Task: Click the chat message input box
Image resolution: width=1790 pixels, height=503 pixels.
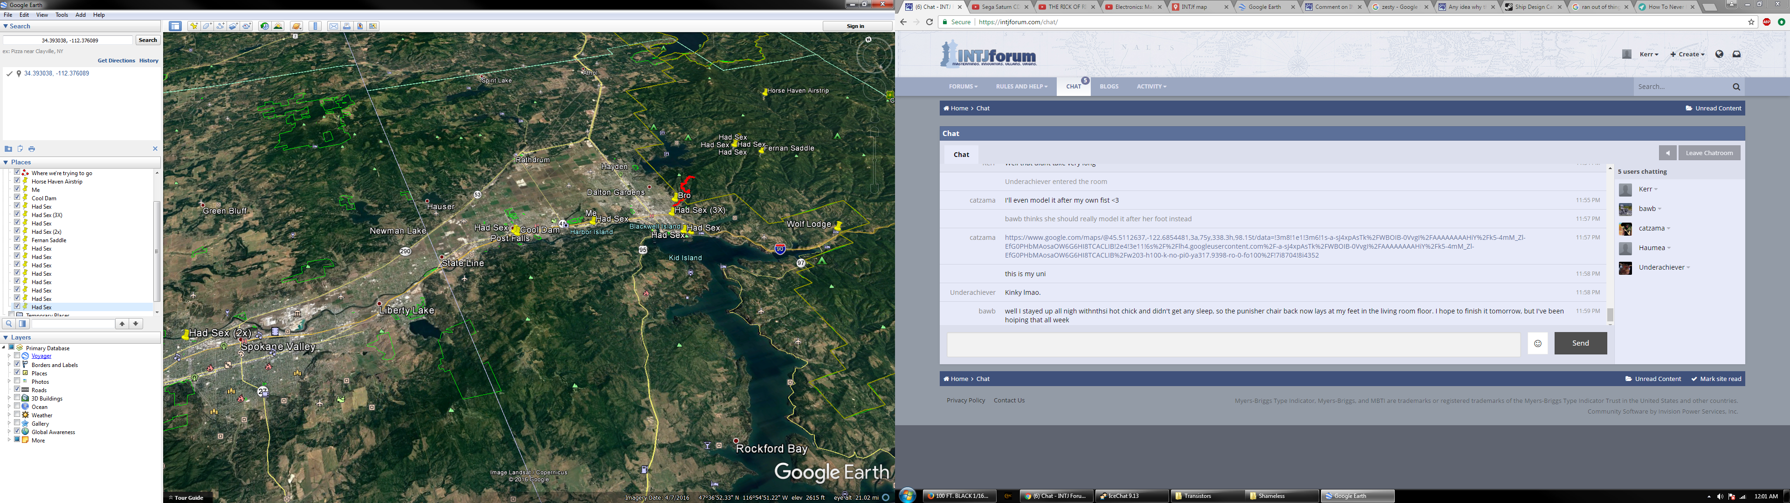Action: 1233,345
